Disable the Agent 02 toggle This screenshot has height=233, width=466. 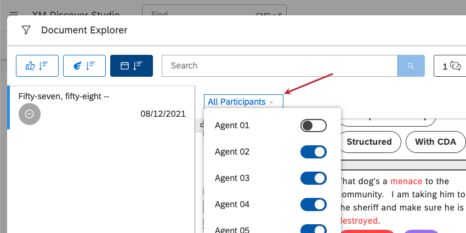click(313, 152)
